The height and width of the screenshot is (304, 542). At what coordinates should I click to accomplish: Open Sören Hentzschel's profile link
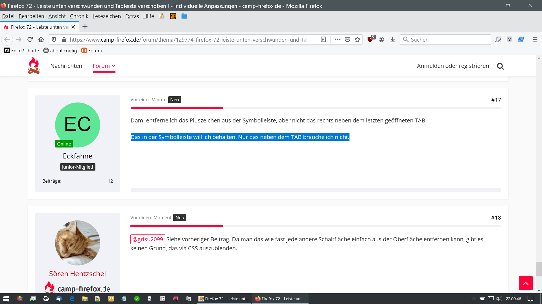[77, 274]
